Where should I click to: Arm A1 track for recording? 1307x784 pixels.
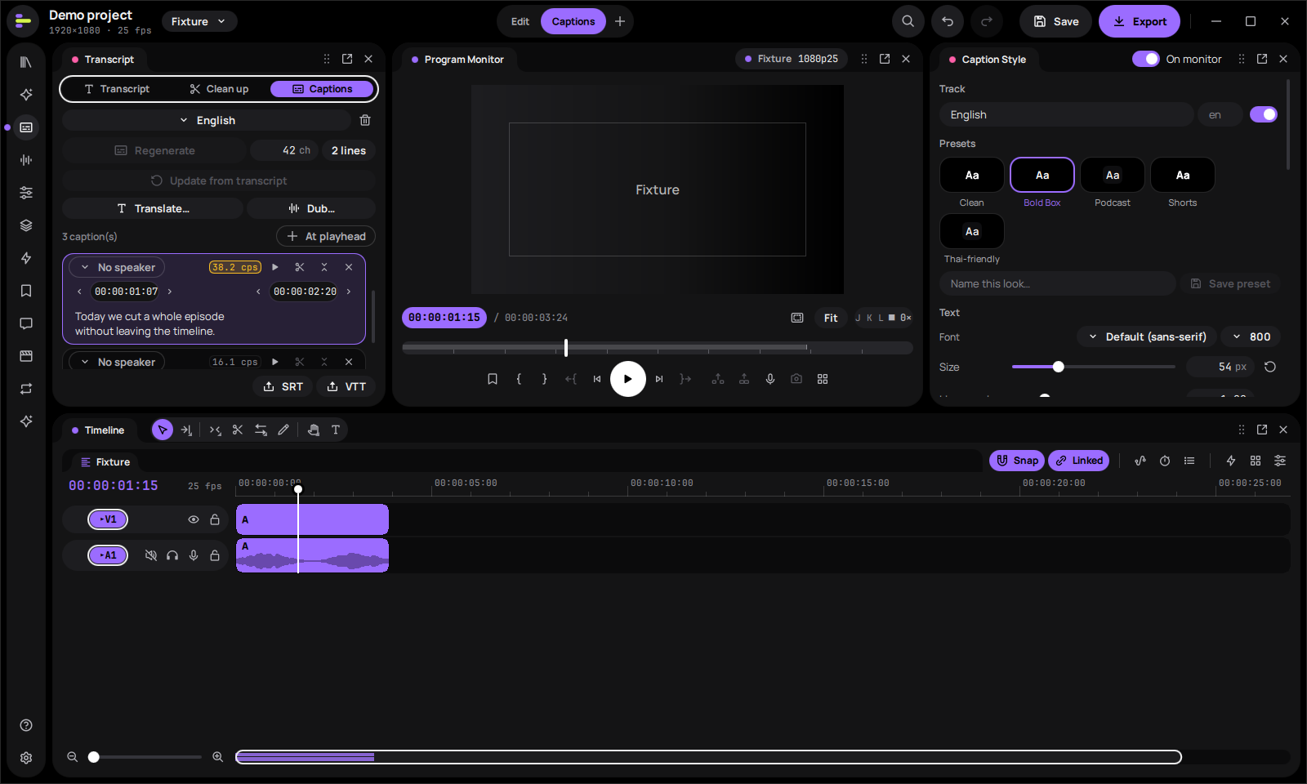pos(194,555)
